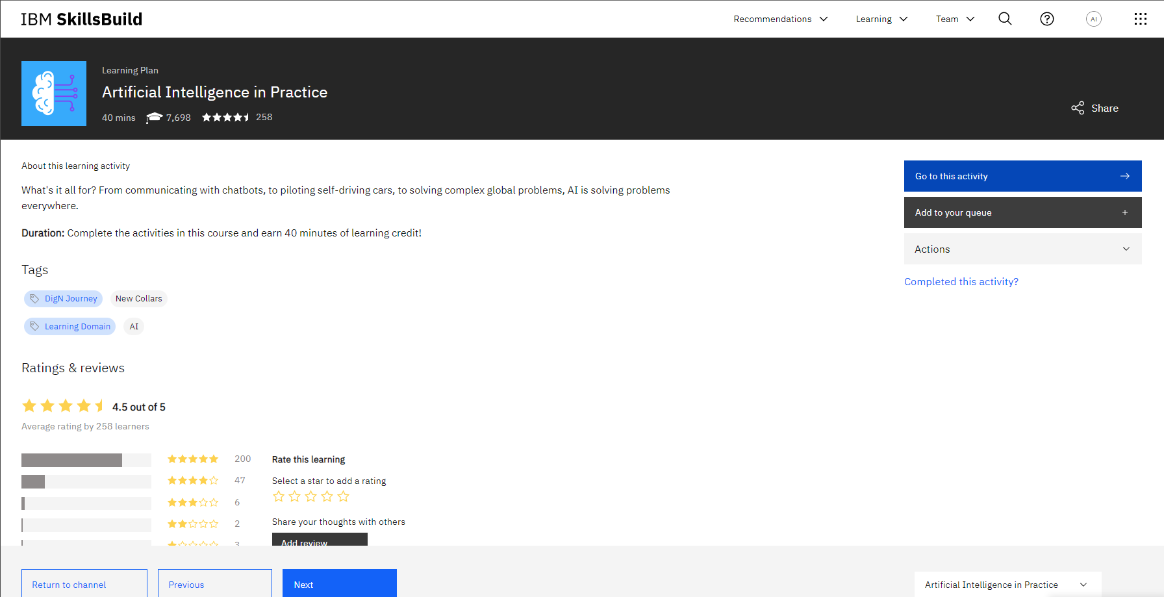Viewport: 1164px width, 597px height.
Task: Click the Add review button
Action: tap(320, 540)
